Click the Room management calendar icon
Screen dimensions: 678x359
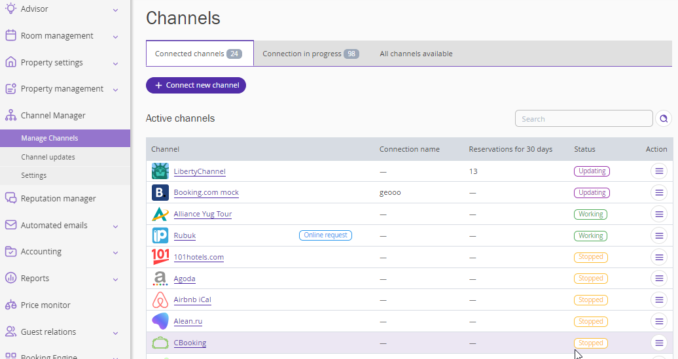(11, 35)
